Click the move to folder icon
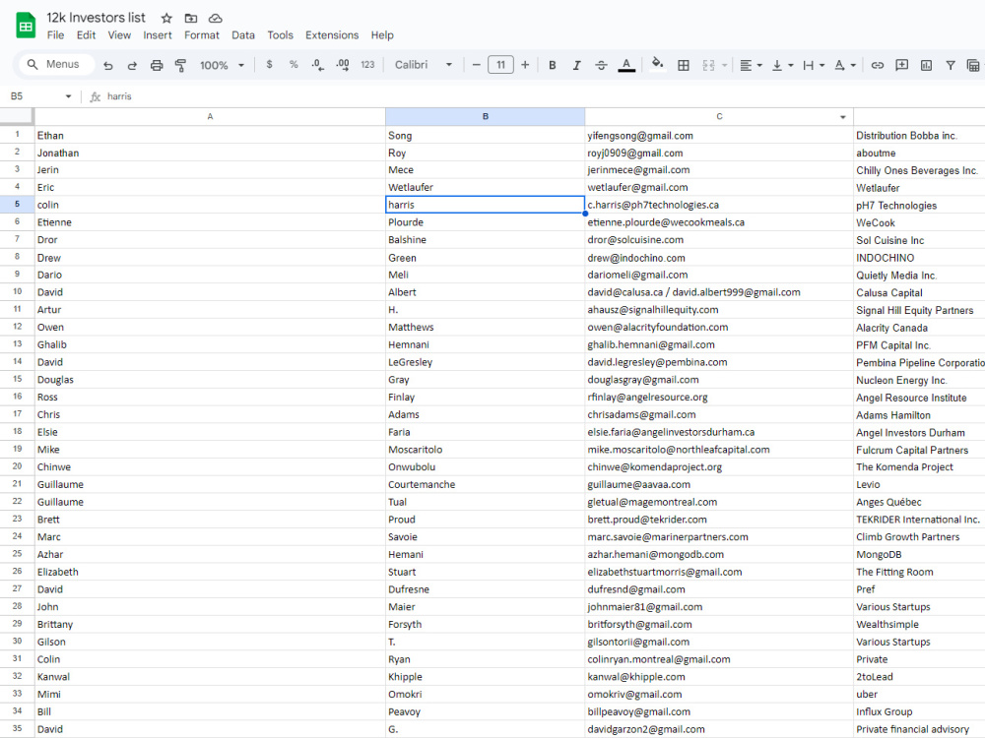The height and width of the screenshot is (738, 985). tap(191, 18)
